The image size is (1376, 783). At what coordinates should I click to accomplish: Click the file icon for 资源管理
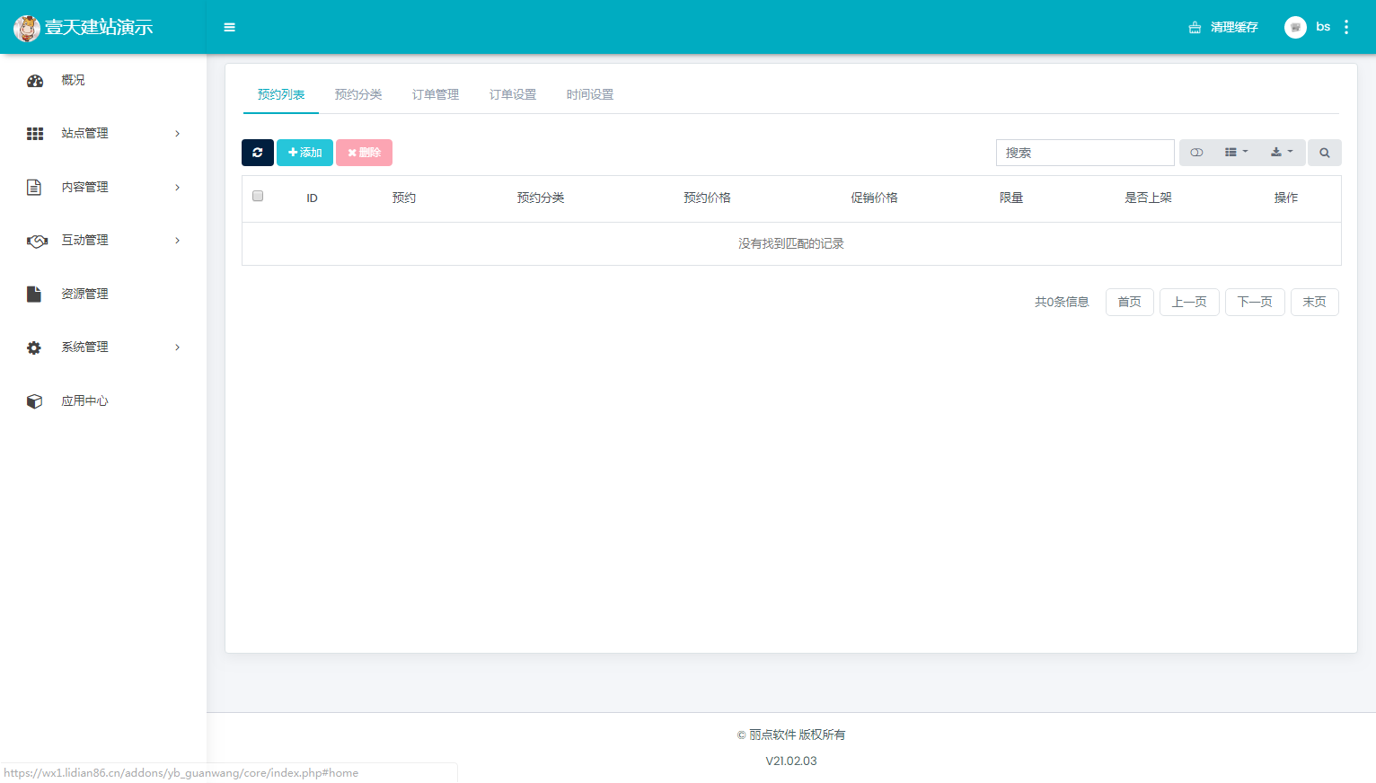(x=34, y=294)
